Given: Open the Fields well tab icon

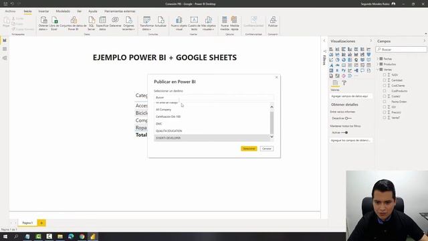Looking at the screenshot, I should (x=335, y=83).
